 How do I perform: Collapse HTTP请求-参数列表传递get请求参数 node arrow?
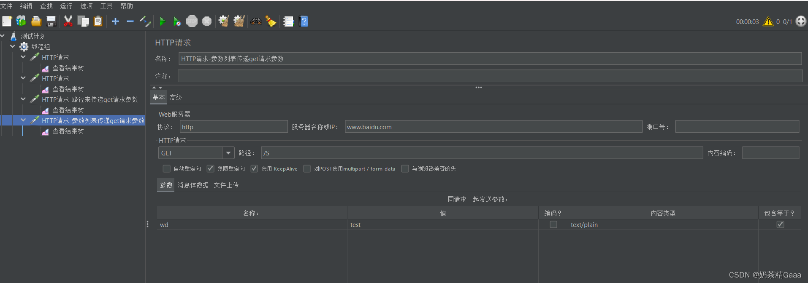point(23,120)
